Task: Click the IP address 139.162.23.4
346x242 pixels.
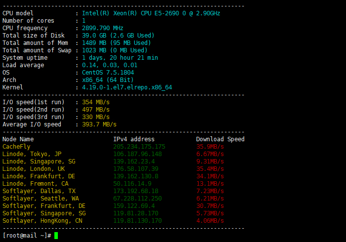Action: tap(134, 161)
